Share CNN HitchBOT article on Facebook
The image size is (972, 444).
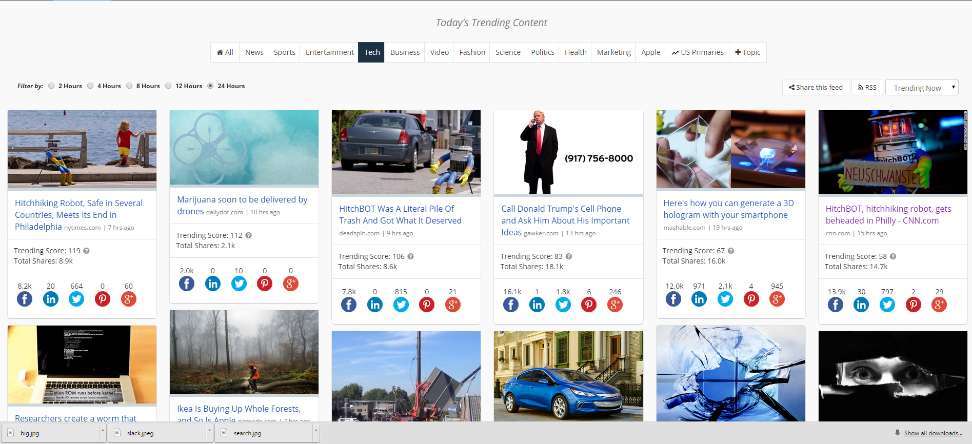(836, 305)
